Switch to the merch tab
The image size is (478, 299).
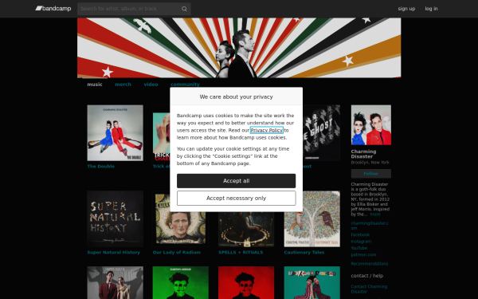tap(123, 85)
